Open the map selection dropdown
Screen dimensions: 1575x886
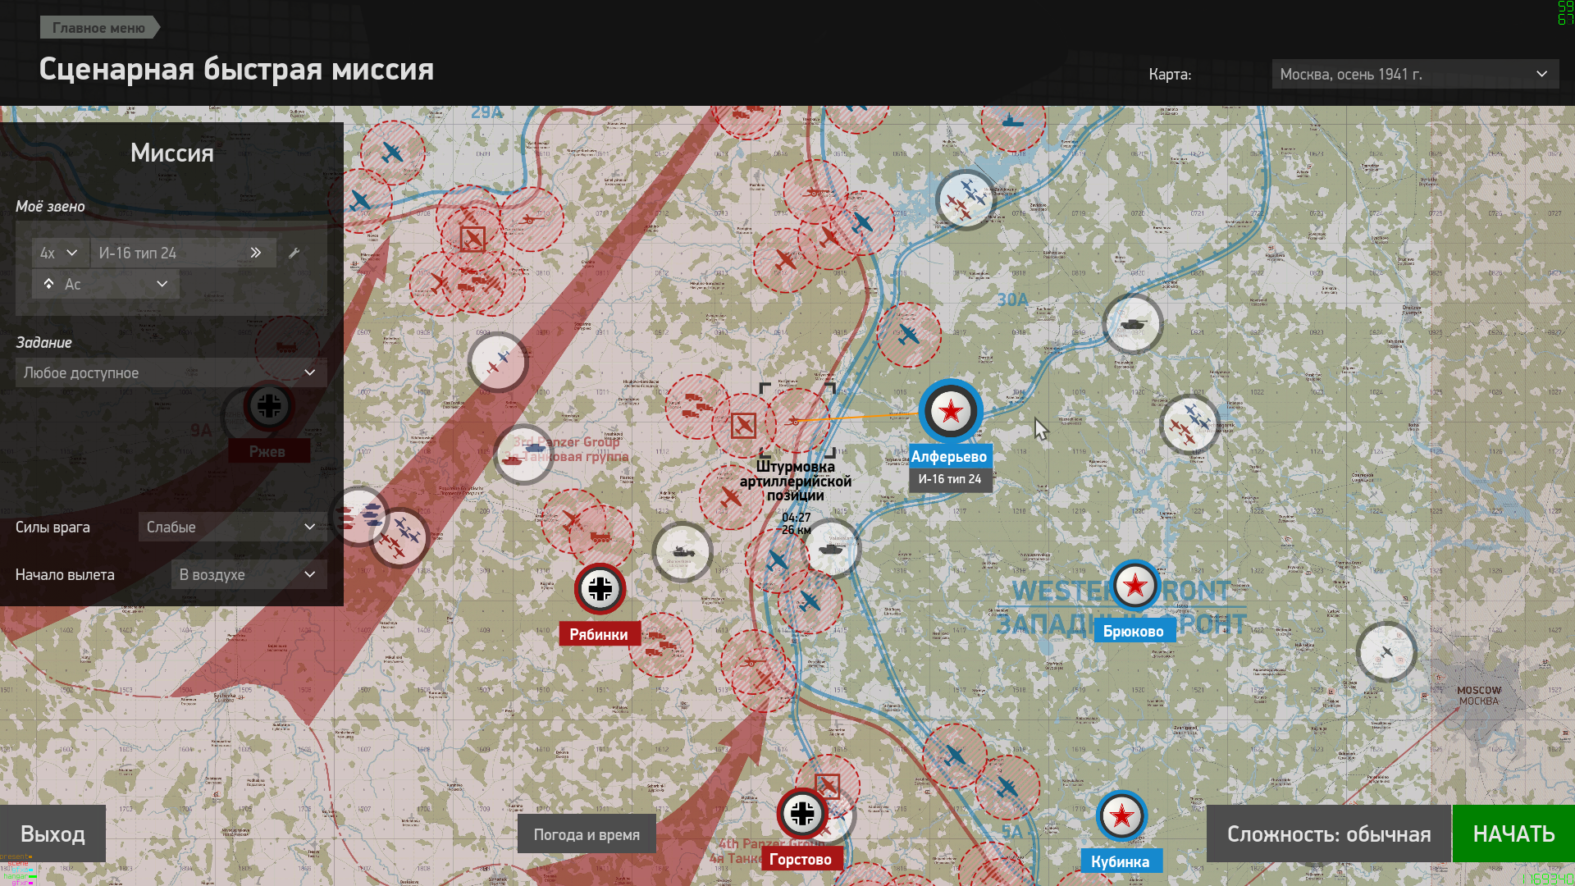tap(1415, 74)
